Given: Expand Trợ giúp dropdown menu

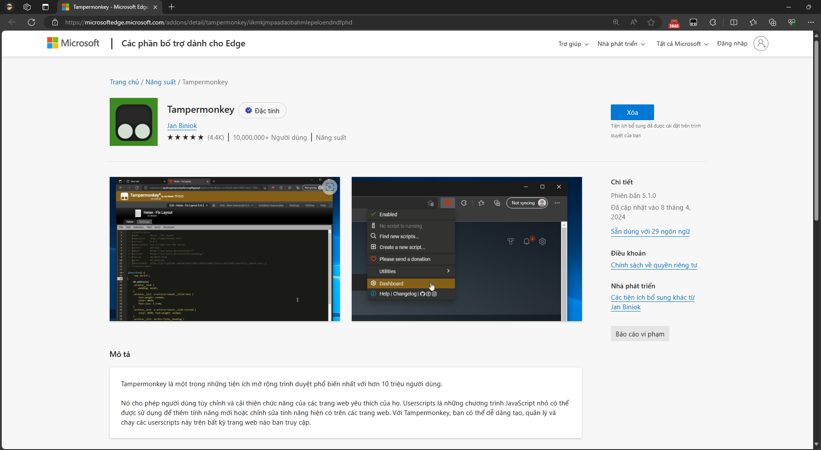Looking at the screenshot, I should tap(573, 44).
